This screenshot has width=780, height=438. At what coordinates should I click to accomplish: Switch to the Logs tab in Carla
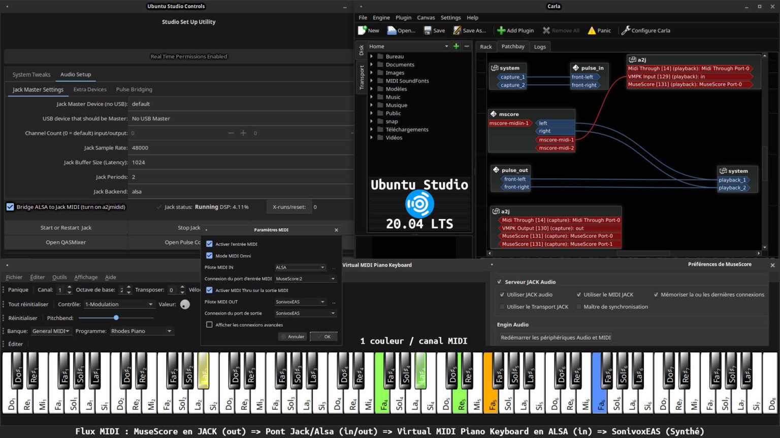540,46
